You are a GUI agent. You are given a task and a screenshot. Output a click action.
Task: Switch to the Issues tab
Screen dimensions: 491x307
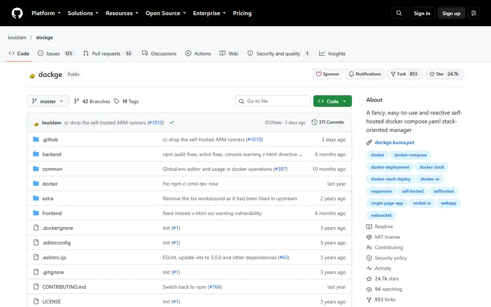pyautogui.click(x=55, y=54)
